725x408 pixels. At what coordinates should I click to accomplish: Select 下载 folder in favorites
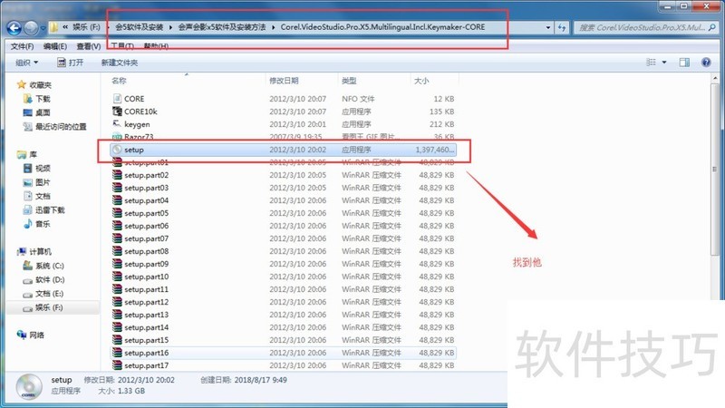(36, 99)
